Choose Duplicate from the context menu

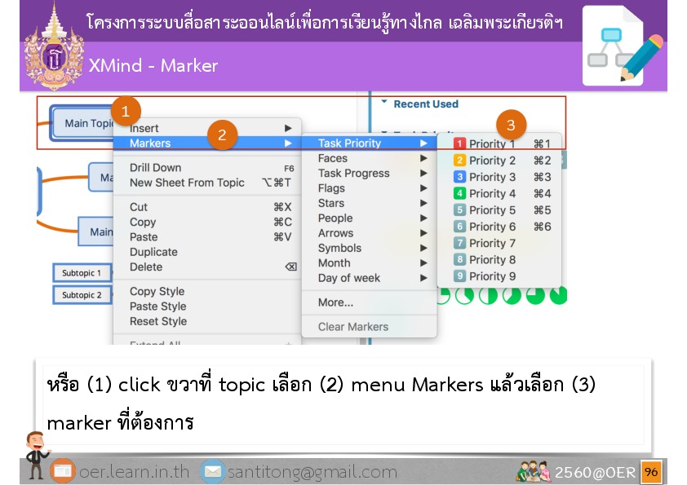pos(153,252)
